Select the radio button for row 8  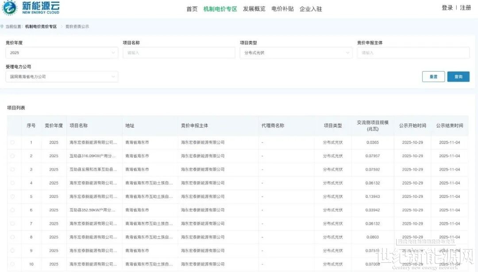12,237
